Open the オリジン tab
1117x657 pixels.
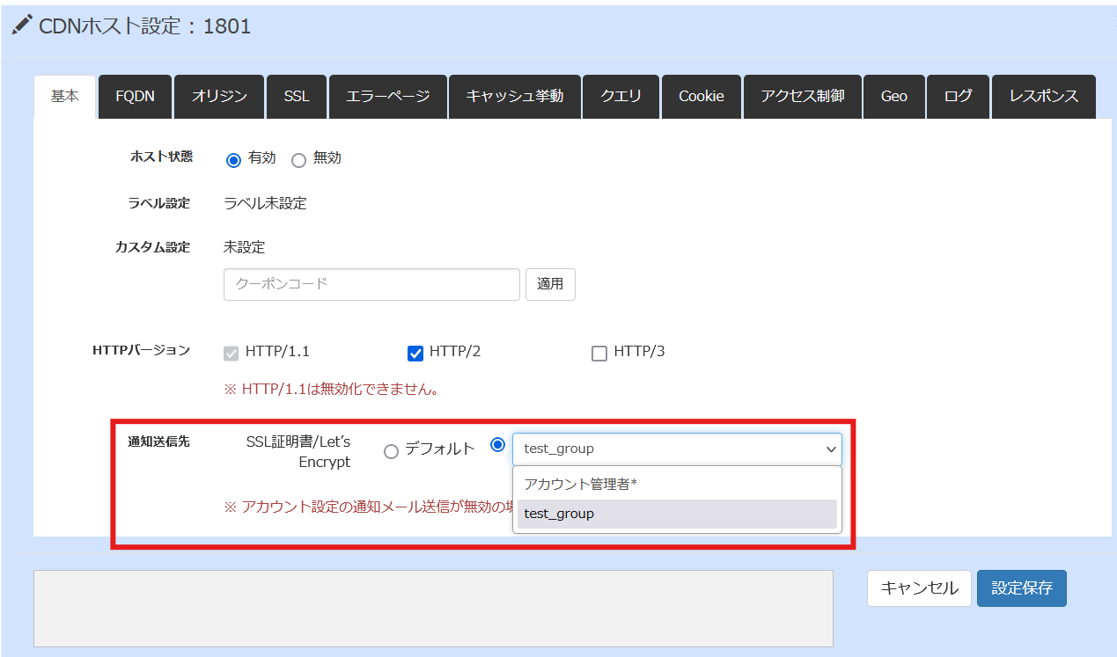(219, 97)
